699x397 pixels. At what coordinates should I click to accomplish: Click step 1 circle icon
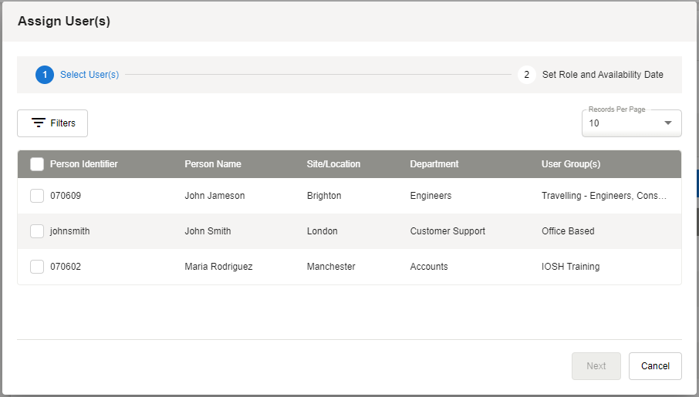click(x=45, y=75)
